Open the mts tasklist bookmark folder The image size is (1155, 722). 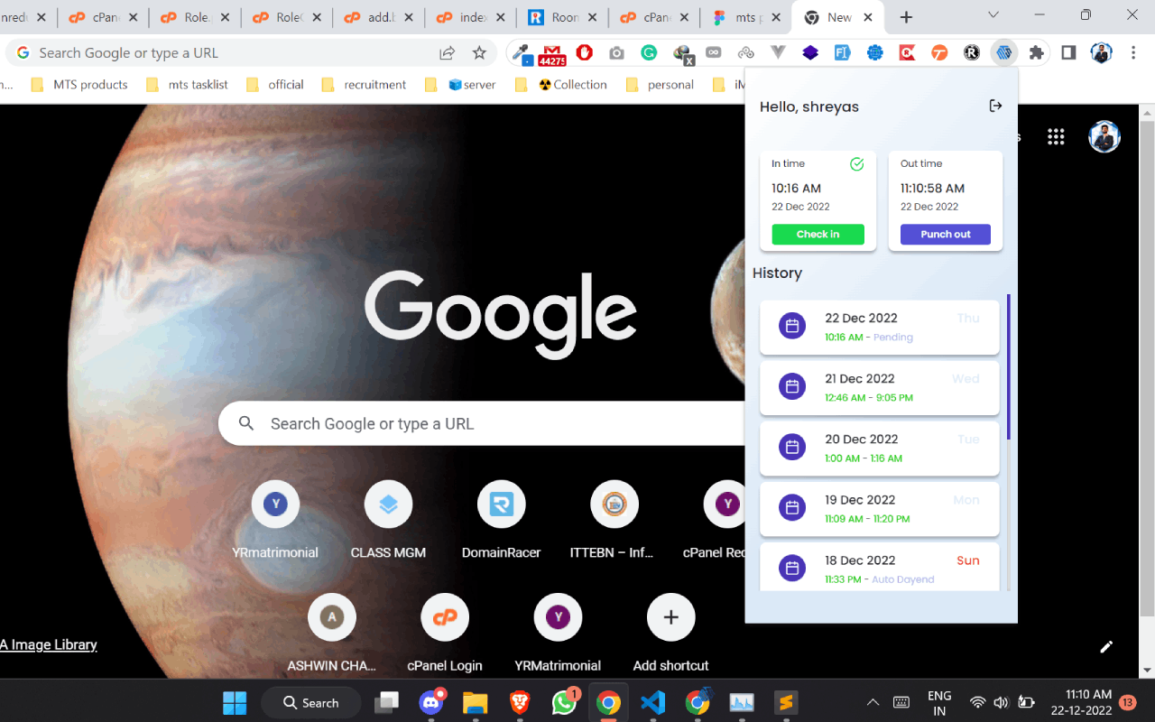pos(187,85)
